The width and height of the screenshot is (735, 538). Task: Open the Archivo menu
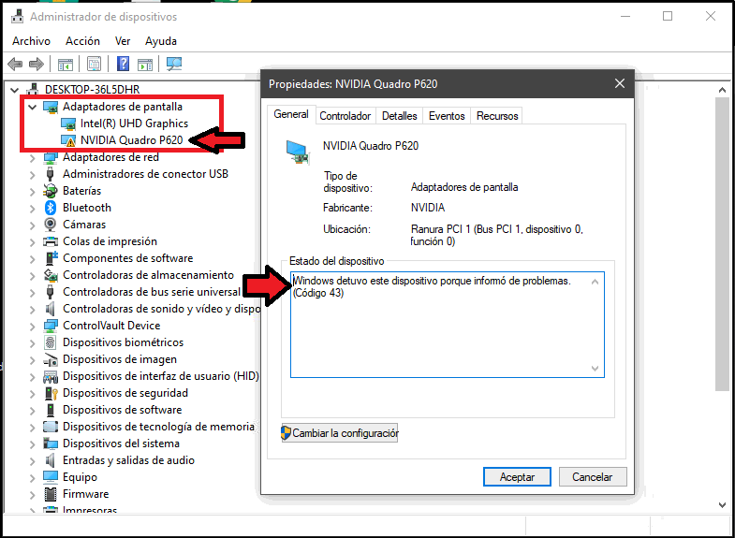click(x=31, y=41)
